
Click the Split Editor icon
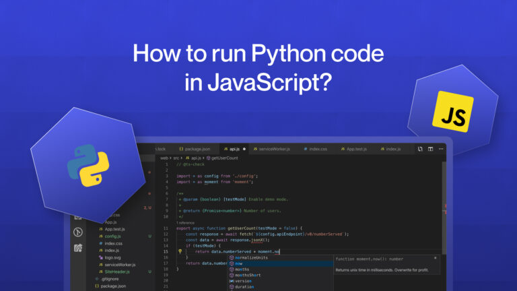429,149
